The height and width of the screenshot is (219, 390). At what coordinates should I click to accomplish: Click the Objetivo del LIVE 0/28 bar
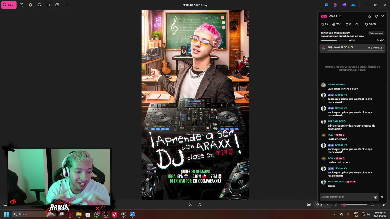353,48
